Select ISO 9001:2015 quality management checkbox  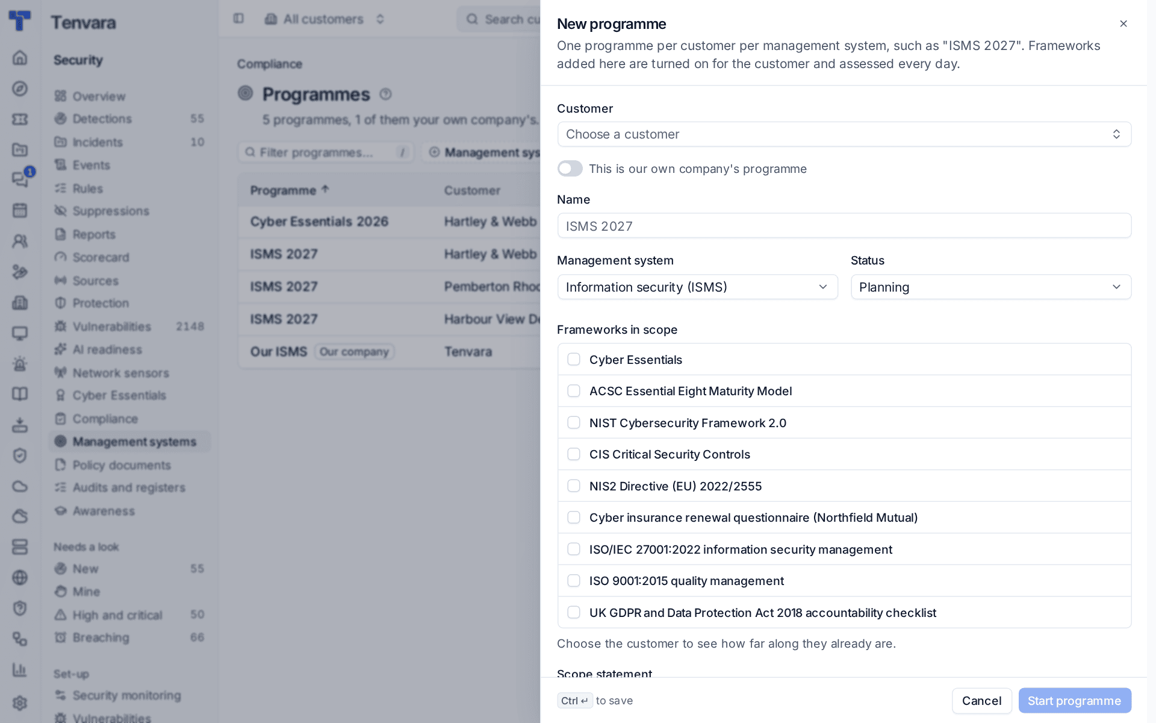(x=574, y=581)
